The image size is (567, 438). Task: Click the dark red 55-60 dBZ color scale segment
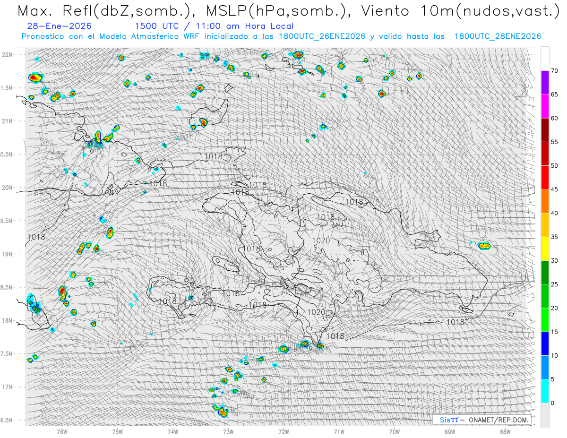click(x=545, y=130)
